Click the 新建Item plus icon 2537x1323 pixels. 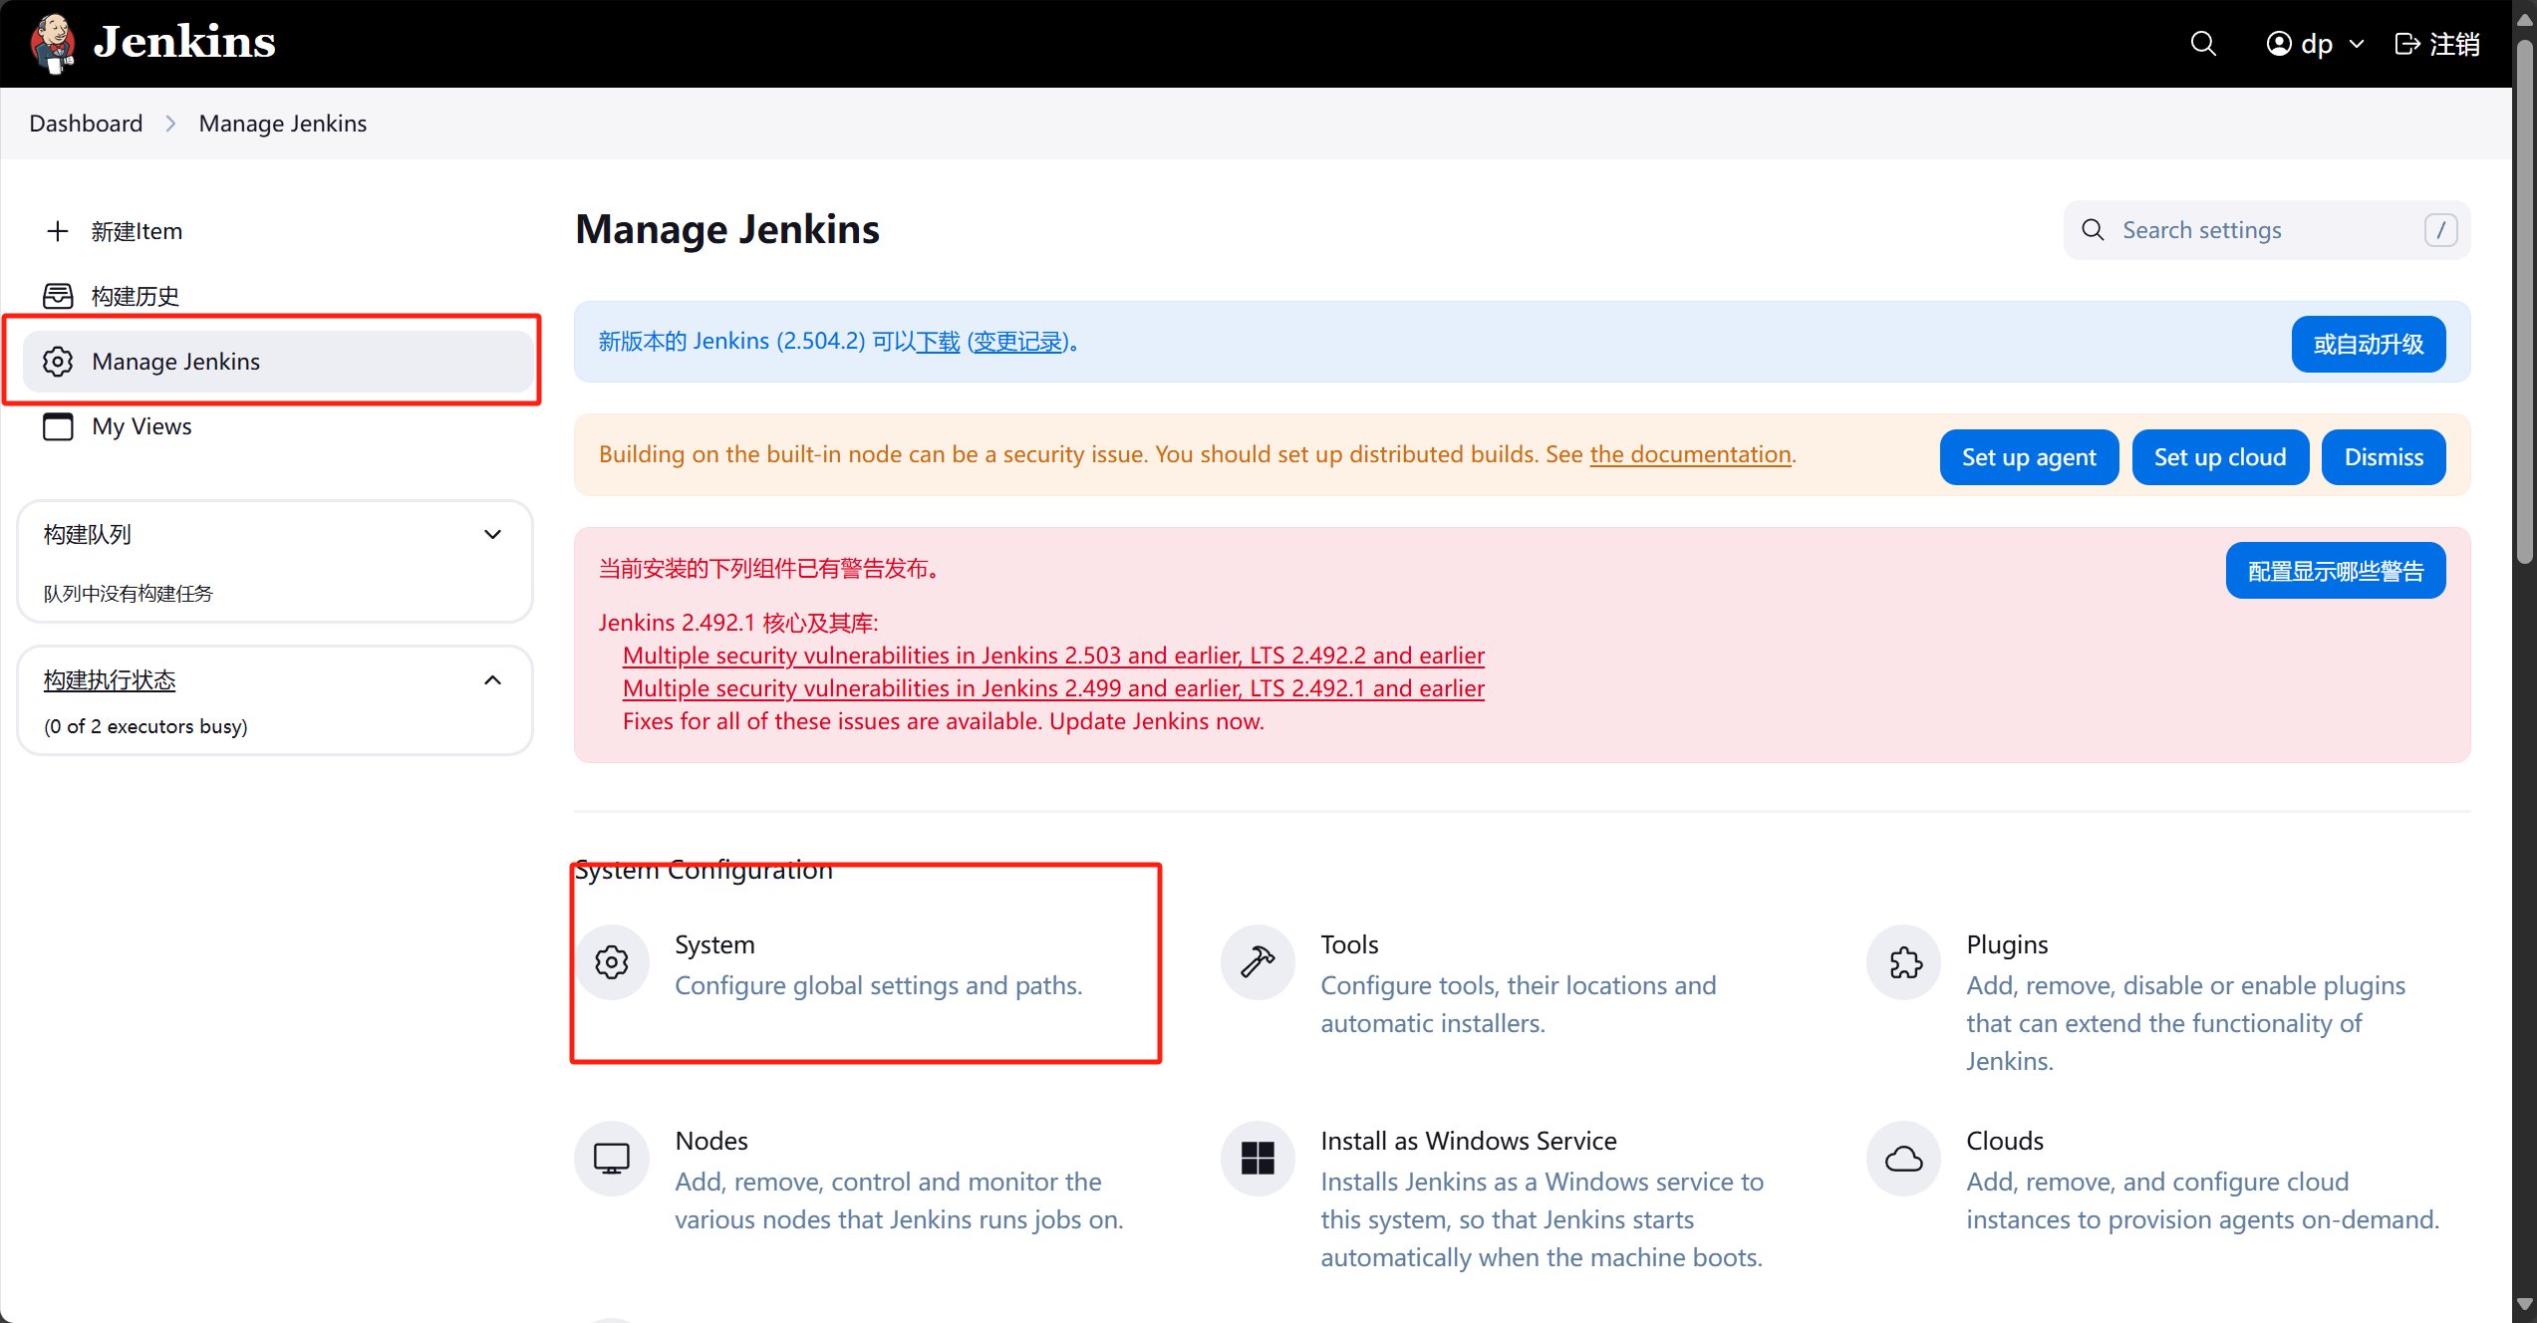(x=58, y=231)
